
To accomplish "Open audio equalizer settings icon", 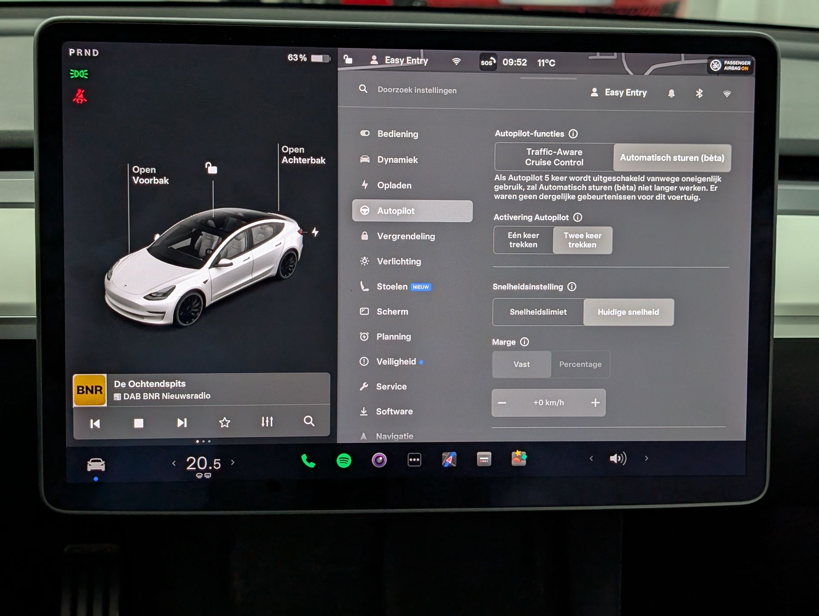I will [267, 422].
